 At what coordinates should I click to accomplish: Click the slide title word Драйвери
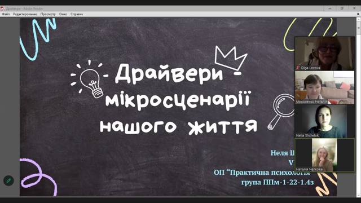[x=169, y=74]
